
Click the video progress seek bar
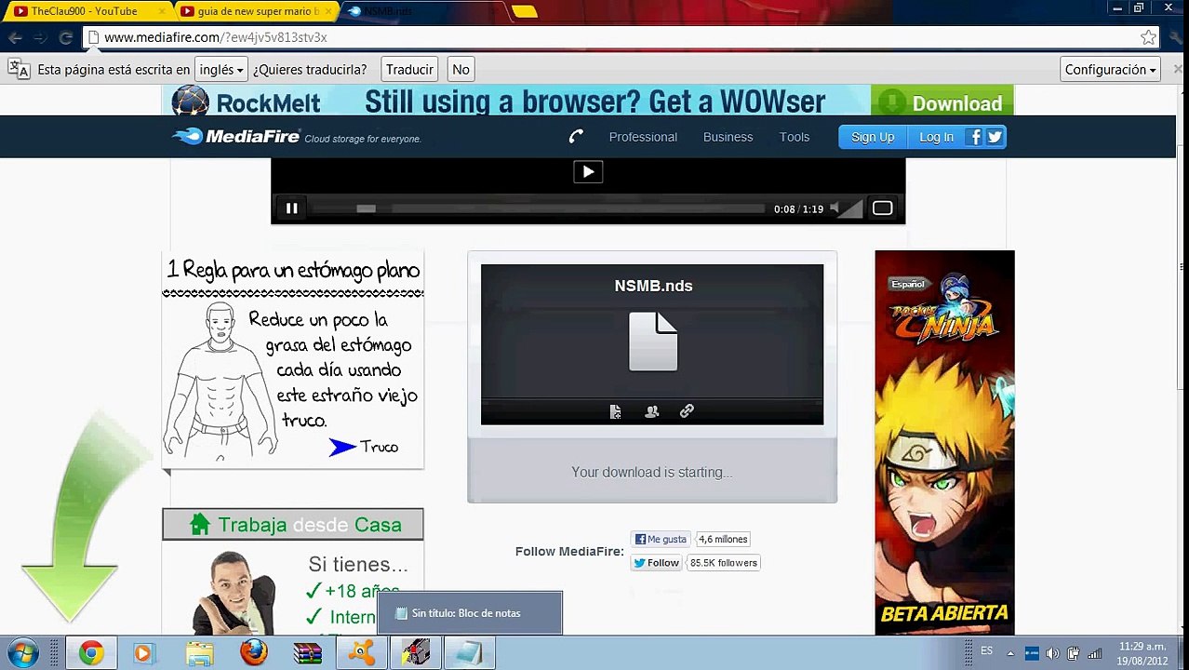[537, 208]
